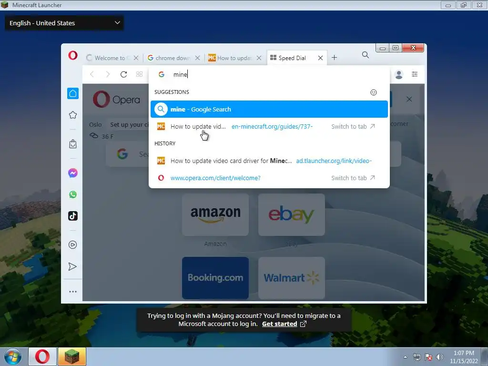The image size is (488, 366).
Task: Open the Easy Setup sliders icon
Action: (415, 74)
